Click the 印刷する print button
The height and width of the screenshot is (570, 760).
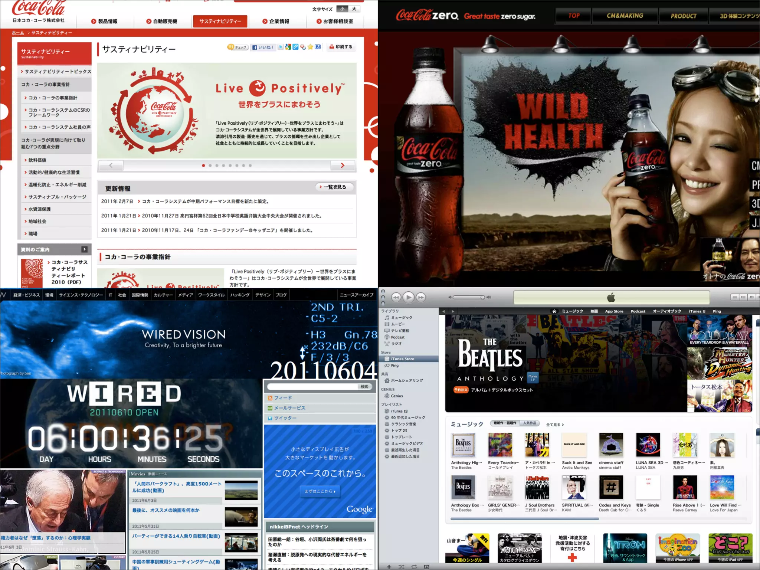click(341, 47)
